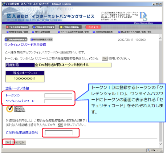Click the red square icon on ご契約先認証情報変更
The width and height of the screenshot is (167, 155).
tap(7, 27)
